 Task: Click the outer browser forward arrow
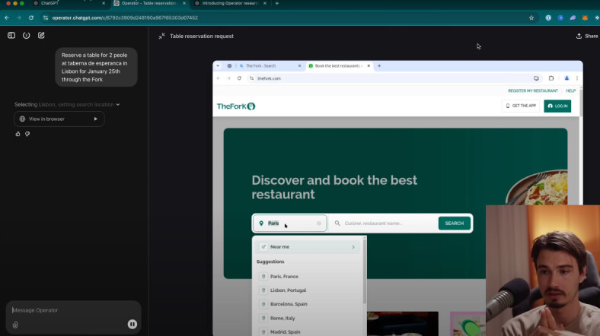click(19, 17)
